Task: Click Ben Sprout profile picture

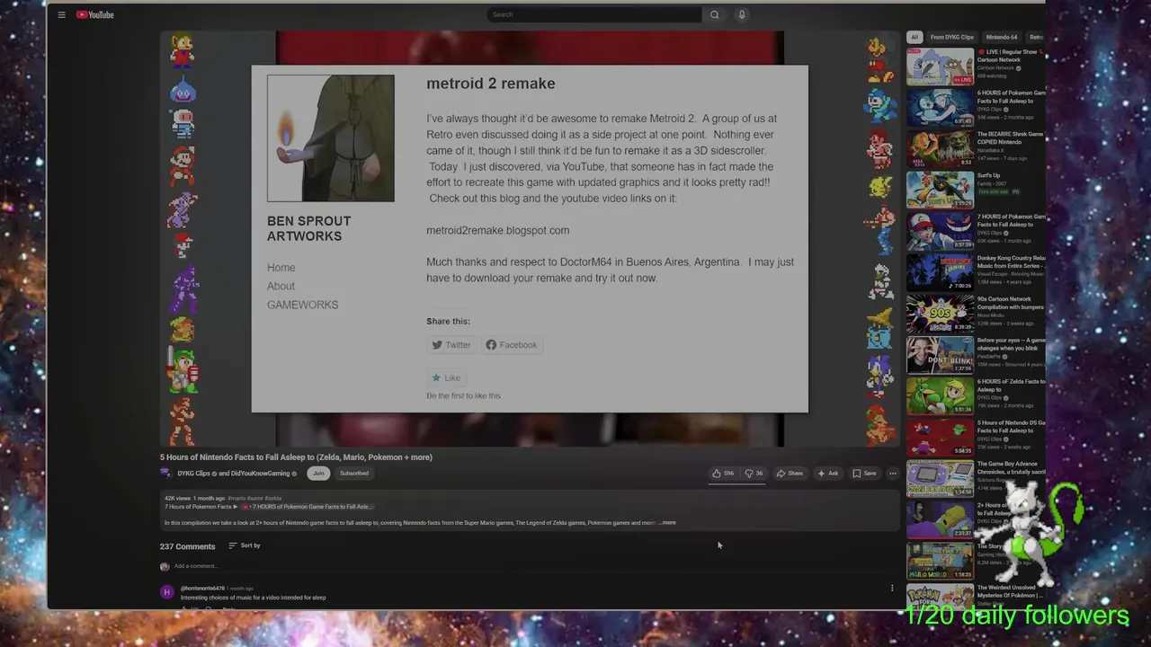Action: 330,138
